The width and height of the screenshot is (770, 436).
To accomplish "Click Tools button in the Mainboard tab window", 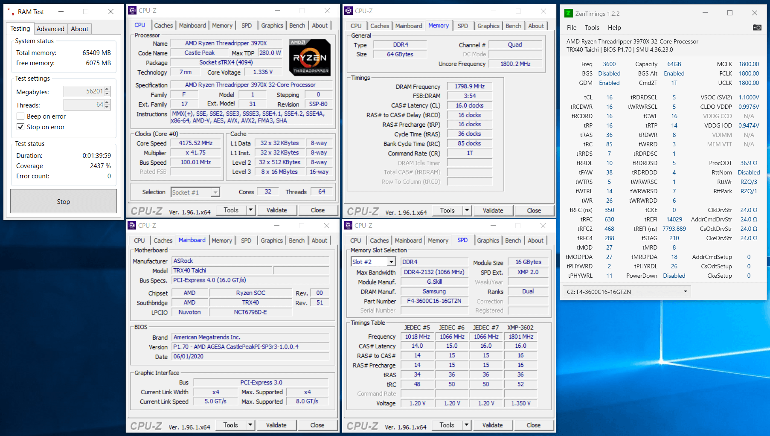I will pyautogui.click(x=230, y=425).
